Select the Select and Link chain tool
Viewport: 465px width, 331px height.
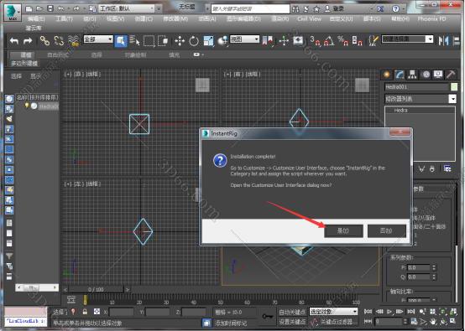[x=44, y=41]
